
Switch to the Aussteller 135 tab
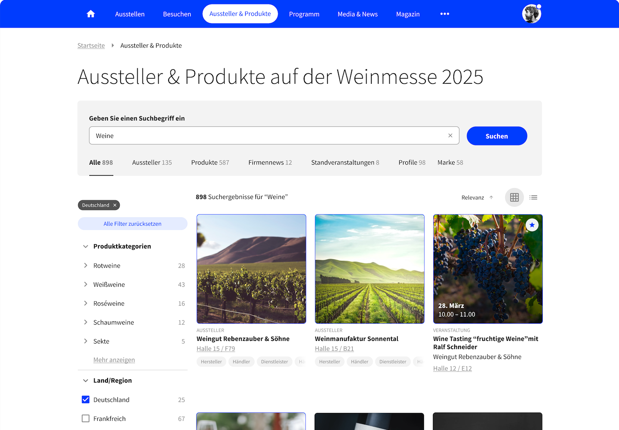tap(152, 163)
